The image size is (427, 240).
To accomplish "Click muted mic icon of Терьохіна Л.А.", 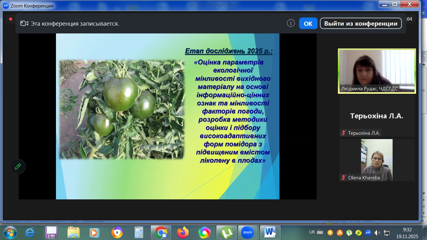I will (344, 133).
